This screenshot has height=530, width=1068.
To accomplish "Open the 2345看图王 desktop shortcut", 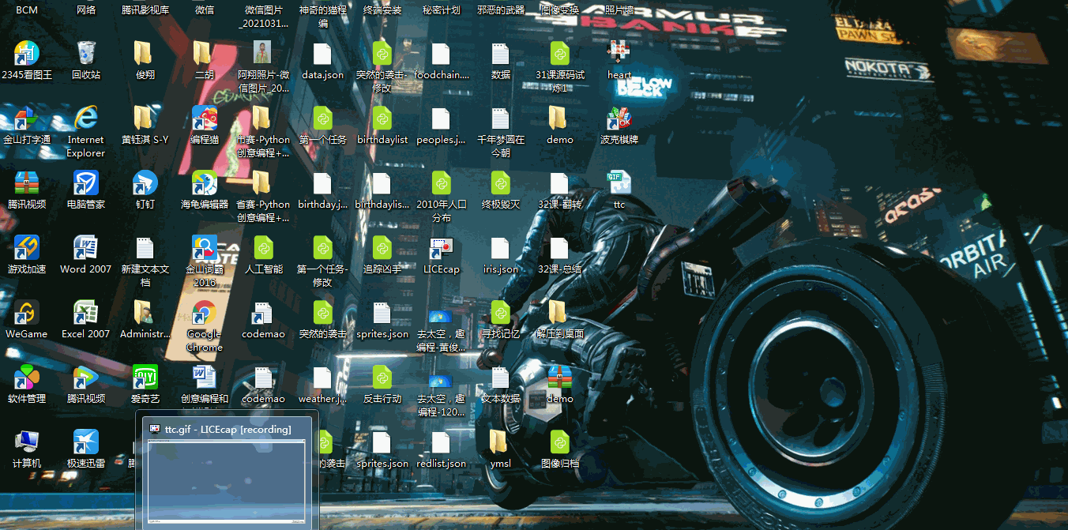I will pos(27,54).
